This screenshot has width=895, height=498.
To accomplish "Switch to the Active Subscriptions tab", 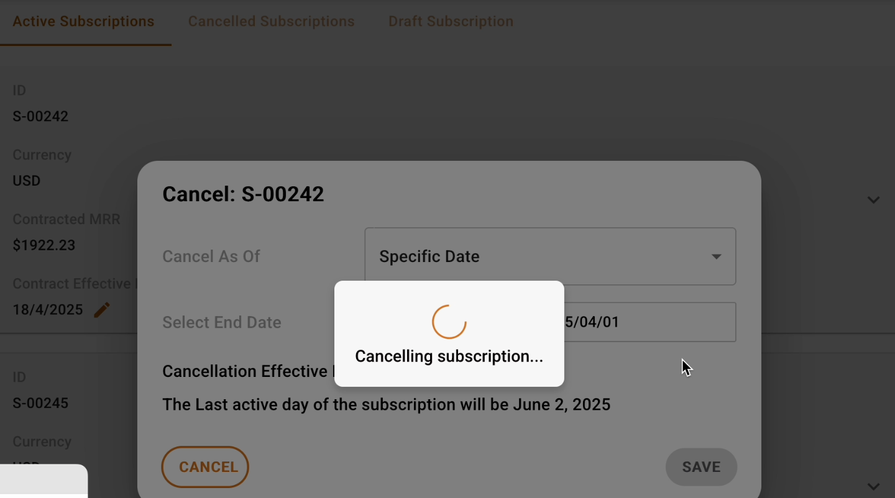I will pos(83,21).
